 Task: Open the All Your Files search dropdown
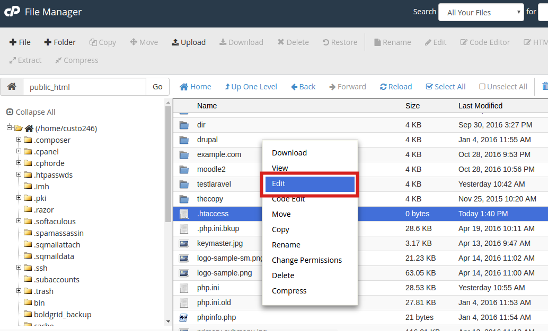pyautogui.click(x=481, y=13)
